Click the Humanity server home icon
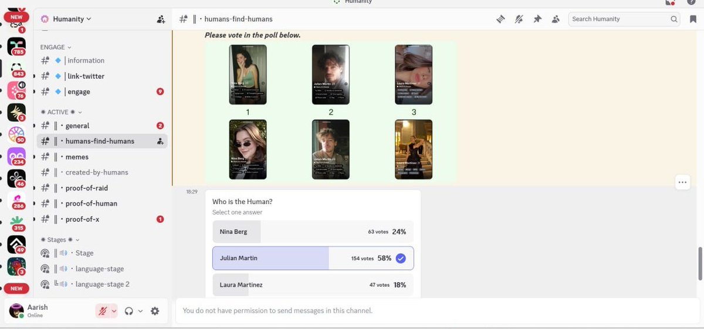The image size is (704, 329). (45, 19)
